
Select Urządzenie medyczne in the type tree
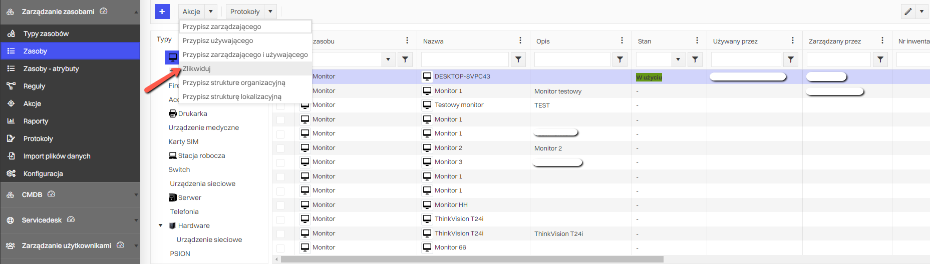tap(204, 127)
